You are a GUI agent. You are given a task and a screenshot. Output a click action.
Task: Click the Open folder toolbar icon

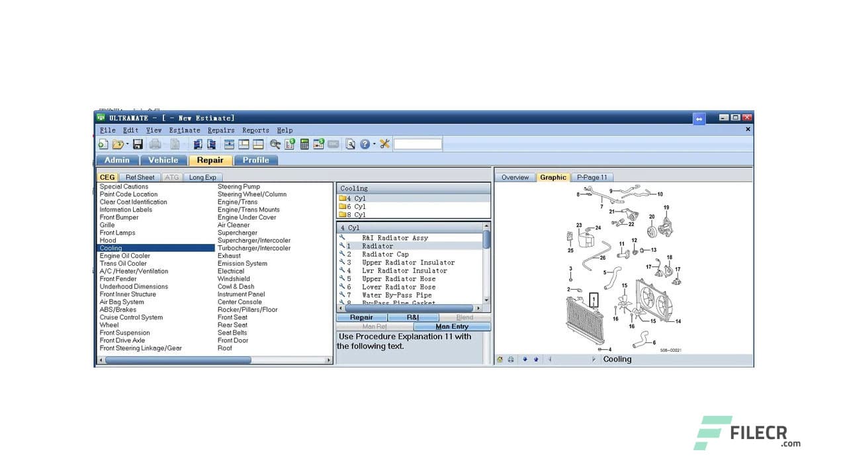click(118, 144)
